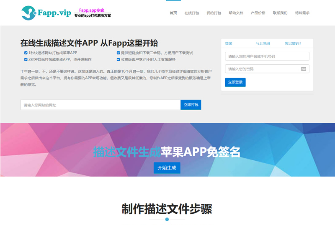Toggle the 提供短链接和下载二维码 checkbox
Screen dimensions: 335x225
pos(118,53)
